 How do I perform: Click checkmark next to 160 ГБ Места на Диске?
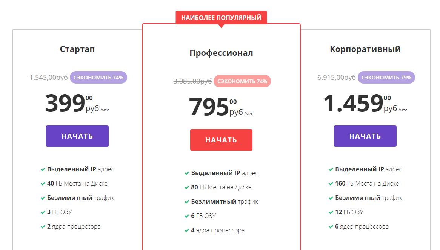click(x=331, y=184)
